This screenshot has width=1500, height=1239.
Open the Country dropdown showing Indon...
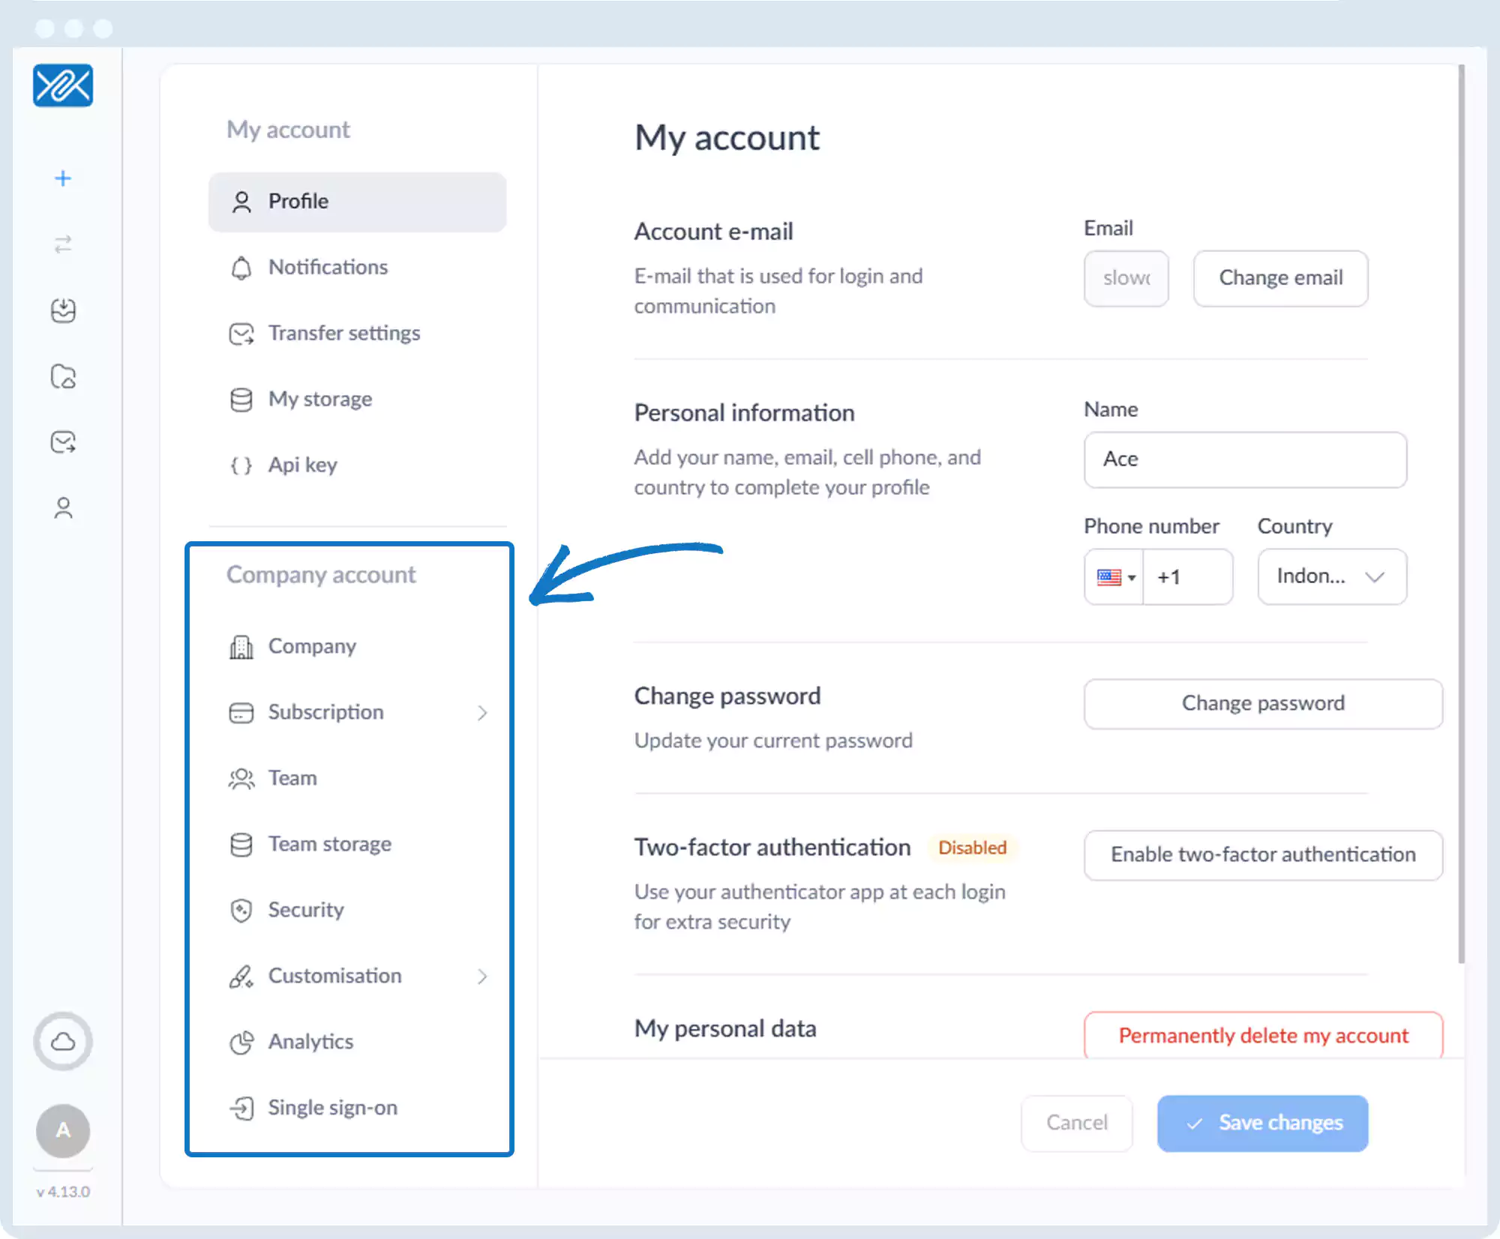1332,576
